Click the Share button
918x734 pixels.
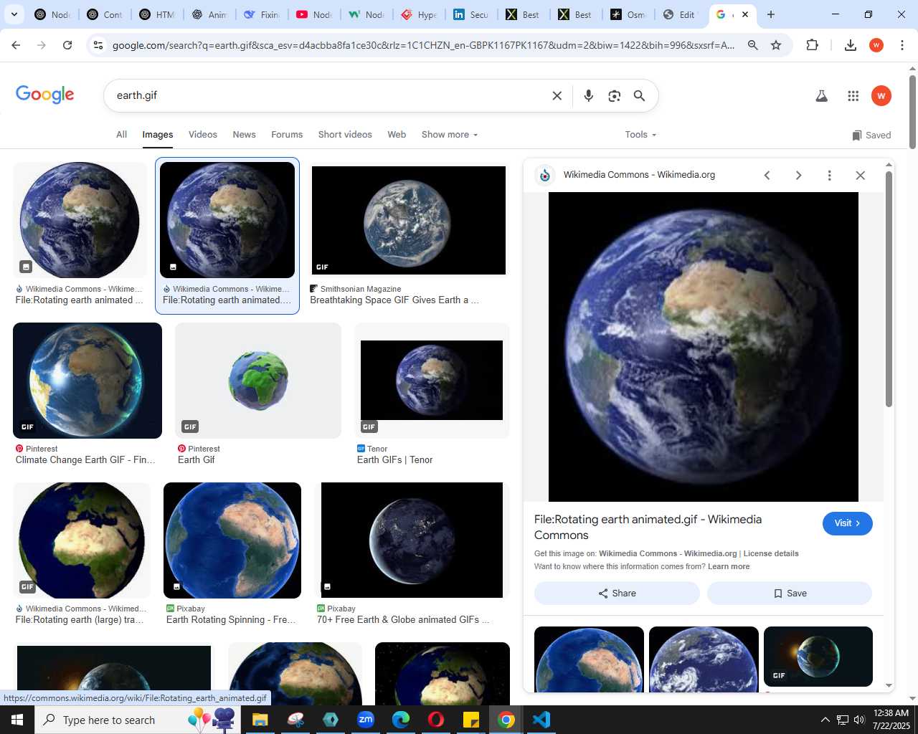[617, 594]
